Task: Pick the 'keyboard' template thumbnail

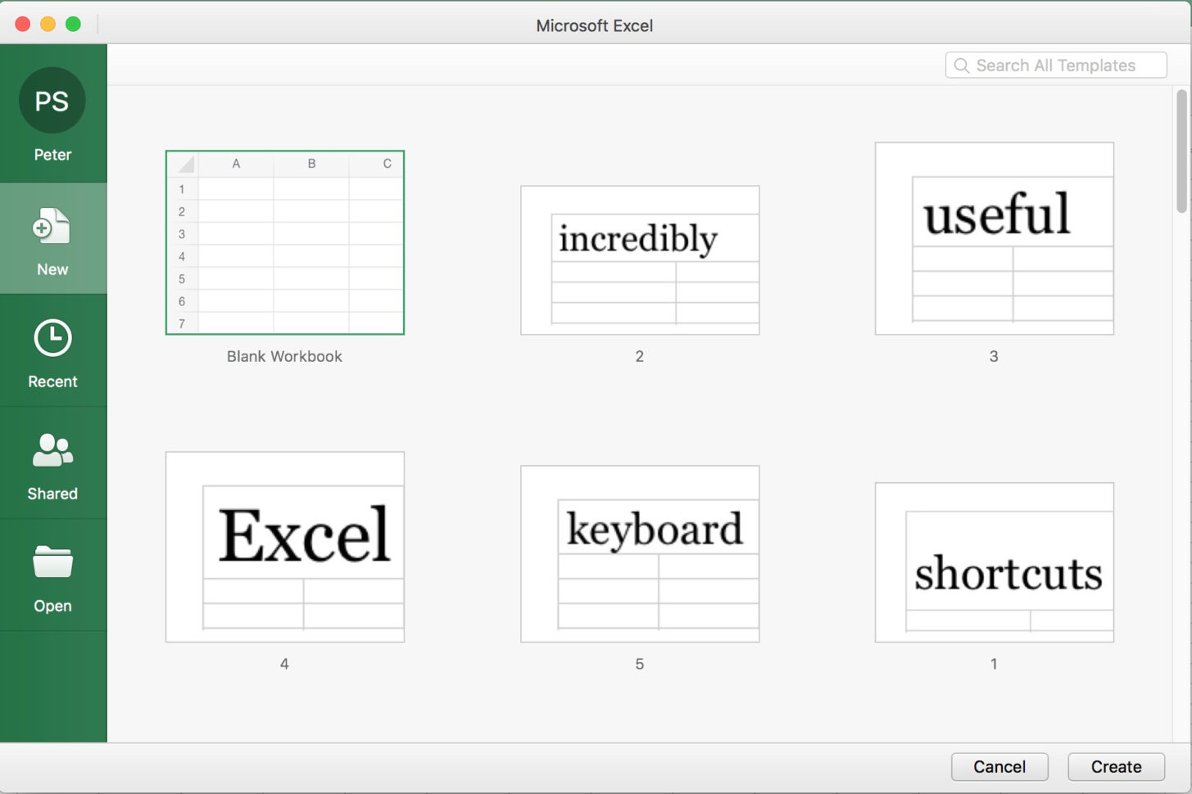Action: pyautogui.click(x=640, y=554)
